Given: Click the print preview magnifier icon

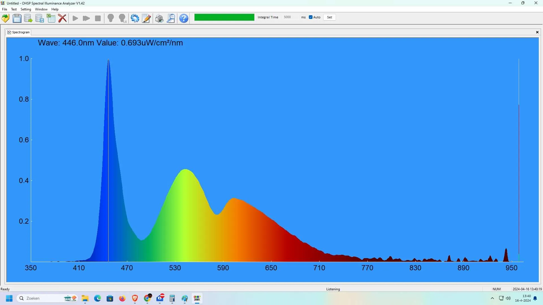Looking at the screenshot, I should (x=171, y=18).
